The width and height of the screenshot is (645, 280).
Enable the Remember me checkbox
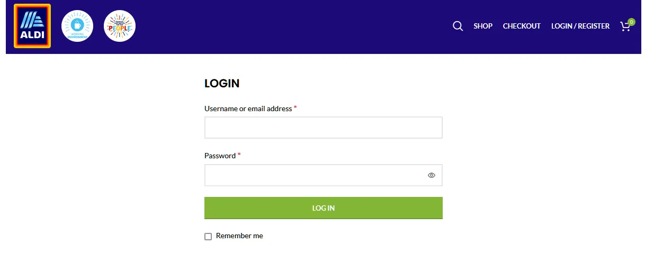(208, 237)
